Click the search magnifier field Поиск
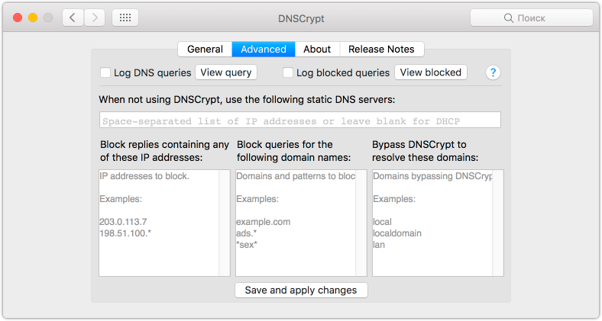The image size is (602, 321). [532, 18]
